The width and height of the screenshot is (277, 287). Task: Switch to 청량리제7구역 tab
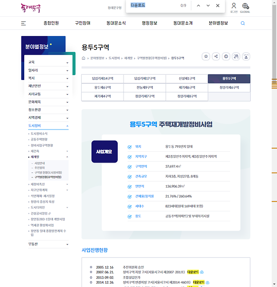[144, 96]
